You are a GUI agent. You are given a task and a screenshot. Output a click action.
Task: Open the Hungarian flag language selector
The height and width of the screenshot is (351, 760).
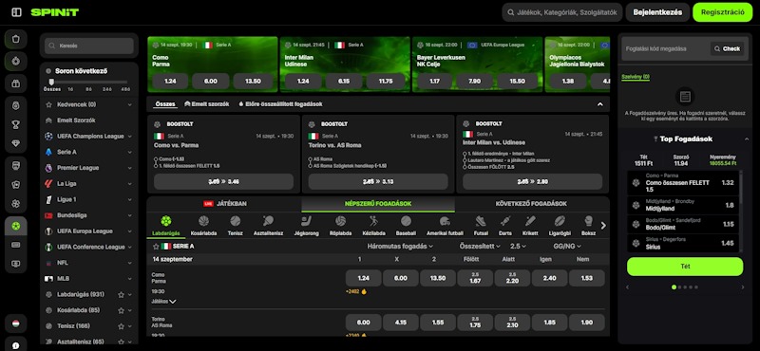tap(16, 323)
